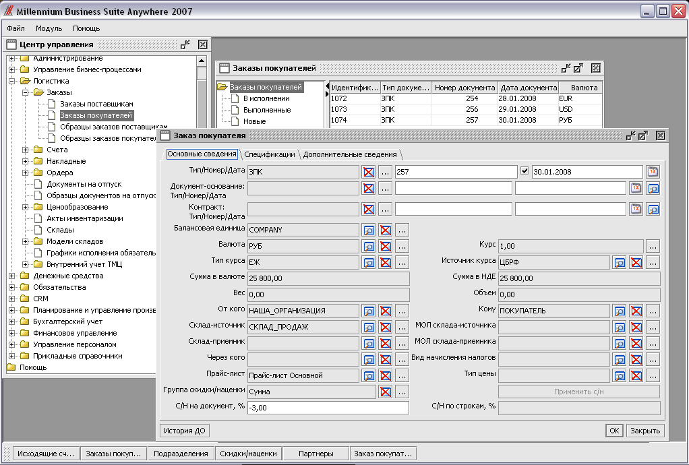This screenshot has height=465, width=689.
Task: Confirm the order with OK
Action: point(614,431)
